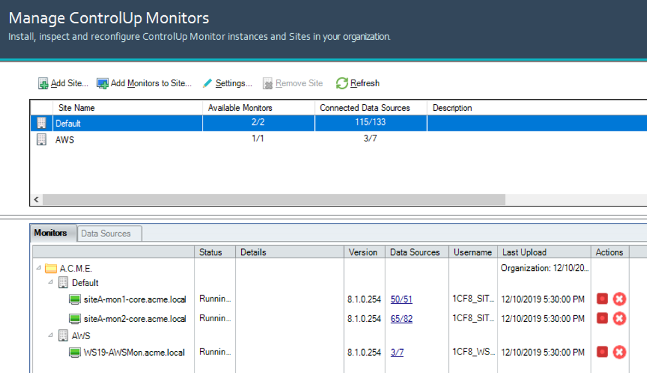Sort by Site Name column header
This screenshot has height=373, width=647.
128,108
